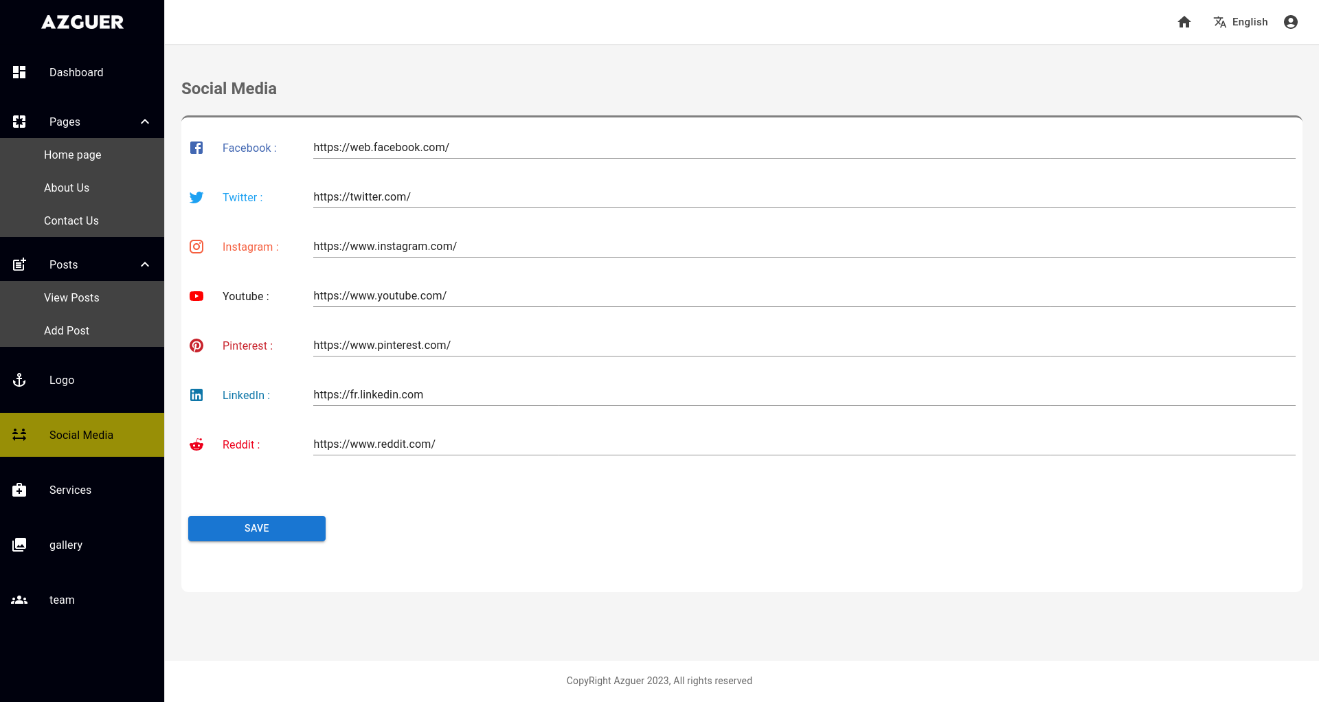Collapse the Pages submenu chevron
The width and height of the screenshot is (1319, 702).
[145, 122]
